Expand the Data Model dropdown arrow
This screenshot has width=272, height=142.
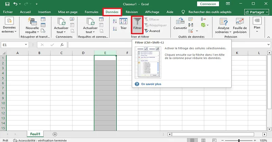click(x=208, y=25)
